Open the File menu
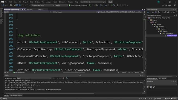The image size is (178, 100). click(6, 2)
